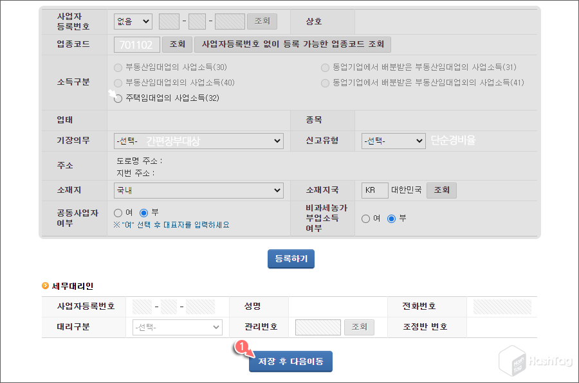Open the 소재지 국내 dropdown

198,190
